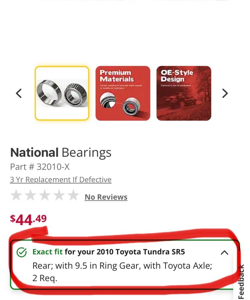View the OE-Style Design thumbnail
Image resolution: width=250 pixels, height=300 pixels.
tap(184, 93)
